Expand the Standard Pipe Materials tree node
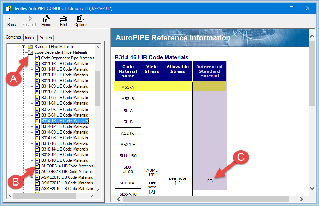This screenshot has height=206, width=319. point(23,47)
